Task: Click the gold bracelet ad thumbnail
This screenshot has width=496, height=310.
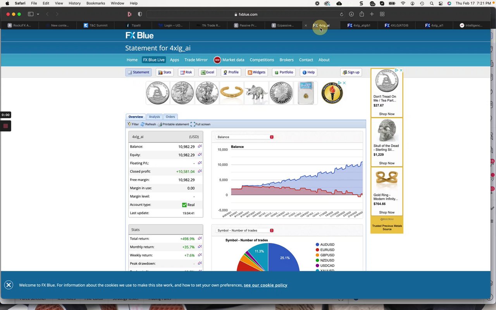Action: 232,93
